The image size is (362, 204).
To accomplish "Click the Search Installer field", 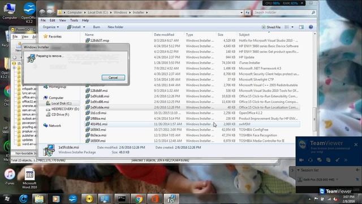I will [284, 12].
